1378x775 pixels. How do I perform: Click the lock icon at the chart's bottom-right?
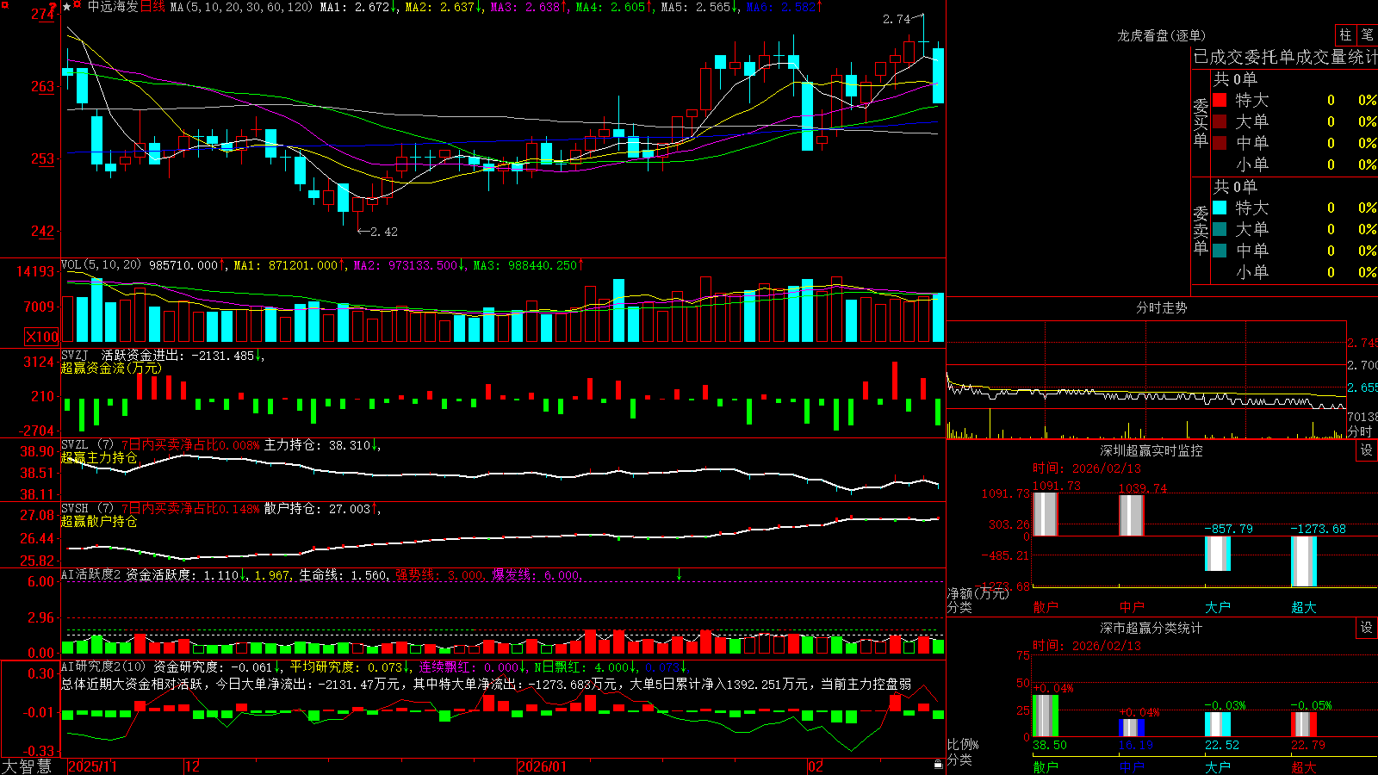(x=938, y=765)
